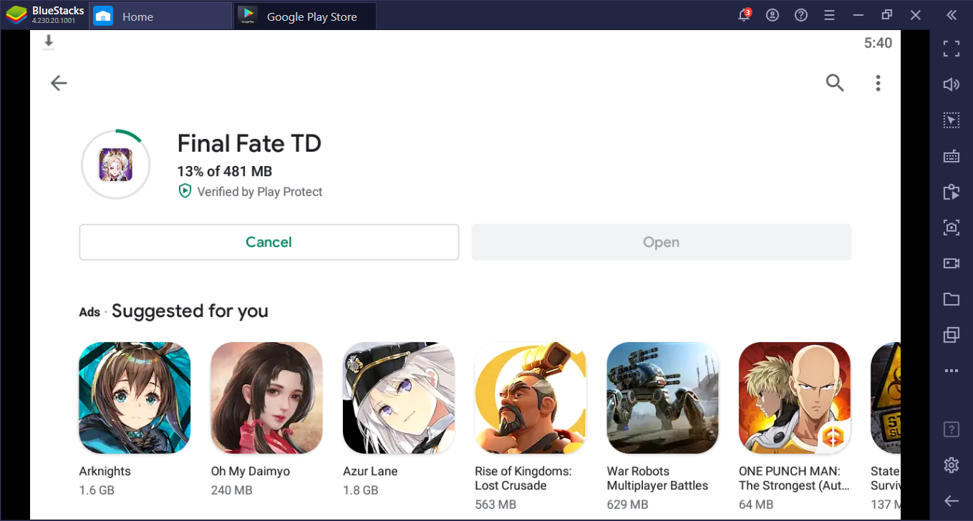The width and height of the screenshot is (973, 521).
Task: Click the "Arknights" title text
Action: pos(105,472)
